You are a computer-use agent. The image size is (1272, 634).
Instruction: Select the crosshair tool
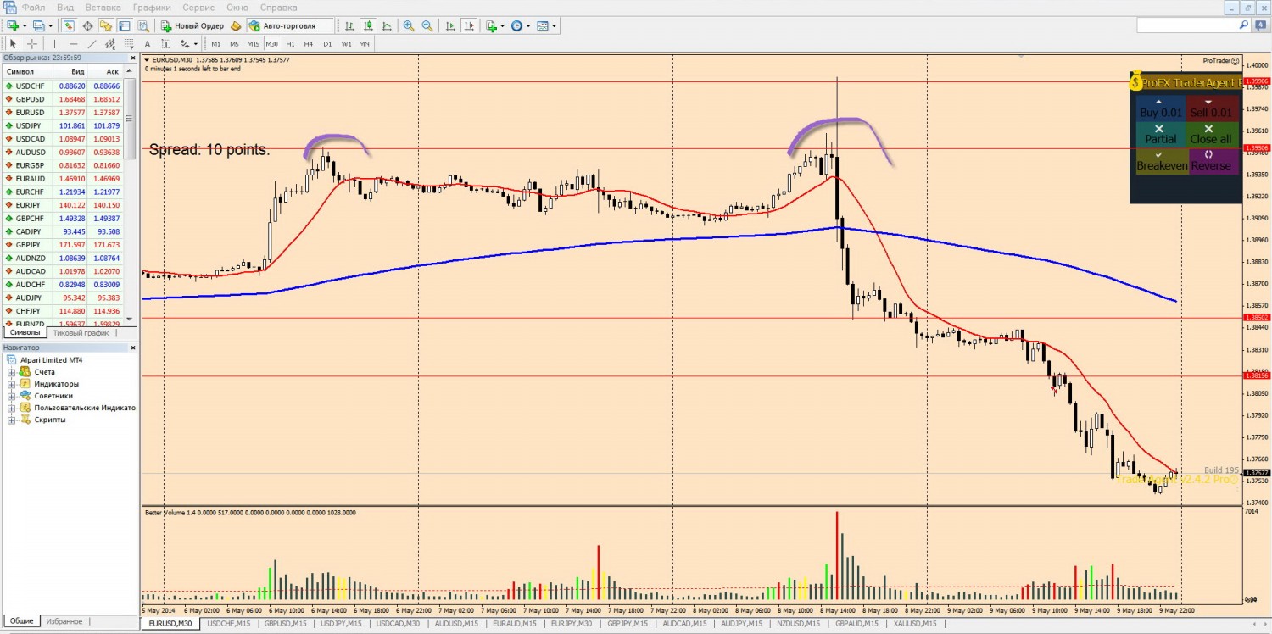(x=32, y=44)
